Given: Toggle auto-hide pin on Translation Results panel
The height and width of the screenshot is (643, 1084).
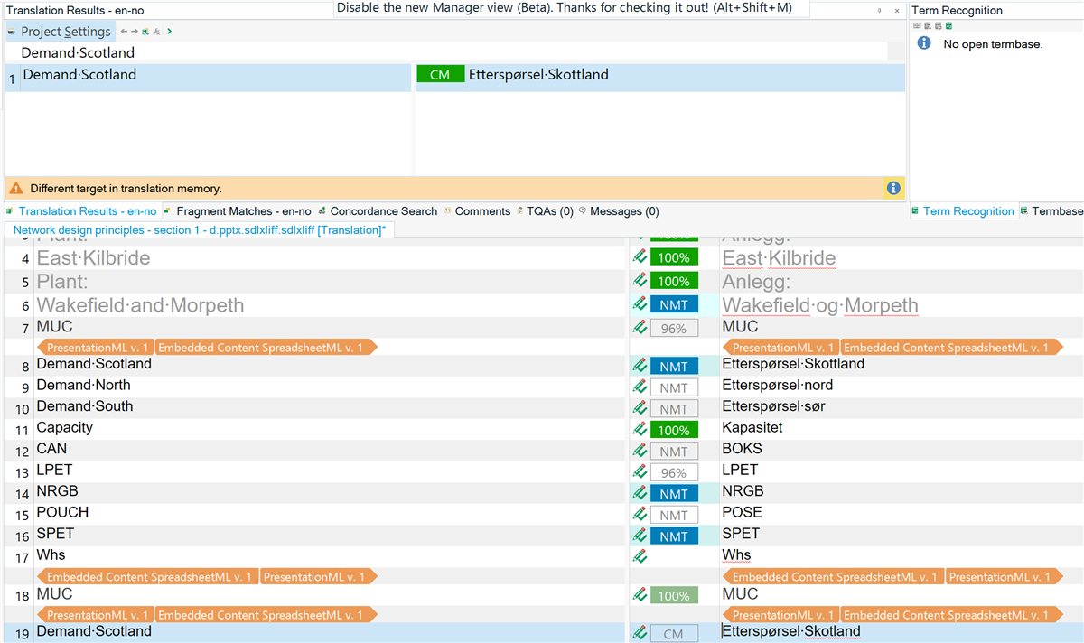Looking at the screenshot, I should coord(878,10).
